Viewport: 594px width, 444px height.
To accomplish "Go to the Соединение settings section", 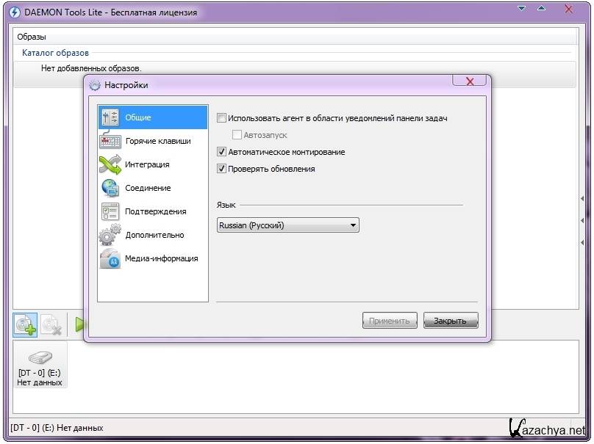I will [147, 188].
